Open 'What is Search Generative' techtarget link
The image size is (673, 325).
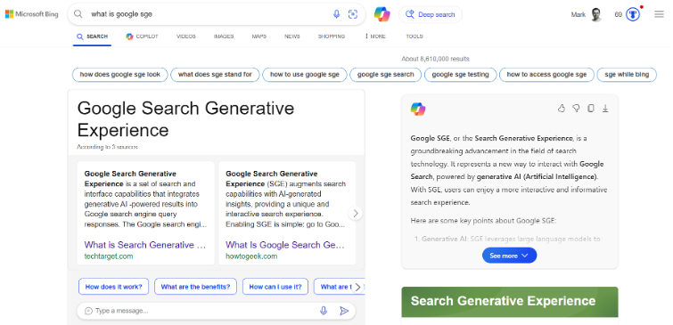[145, 245]
